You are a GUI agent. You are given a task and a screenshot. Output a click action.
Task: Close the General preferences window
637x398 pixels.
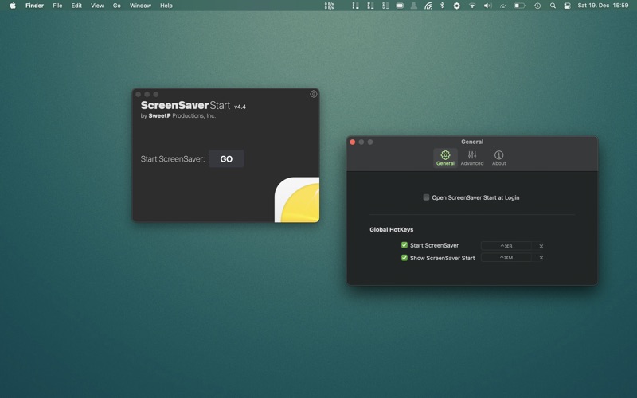point(353,142)
